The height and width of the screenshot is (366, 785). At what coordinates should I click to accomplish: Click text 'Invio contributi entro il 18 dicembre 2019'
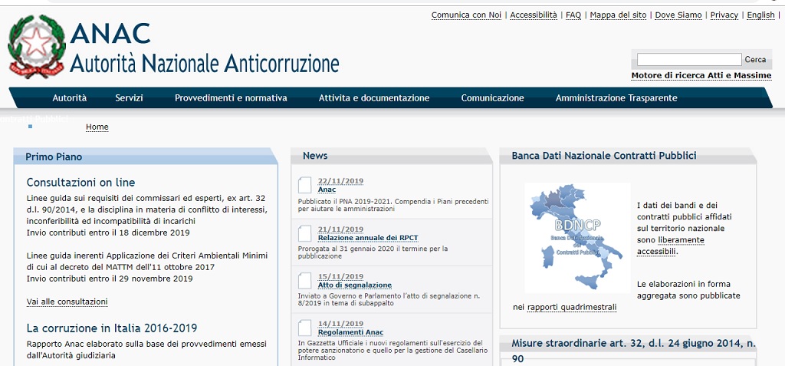108,232
